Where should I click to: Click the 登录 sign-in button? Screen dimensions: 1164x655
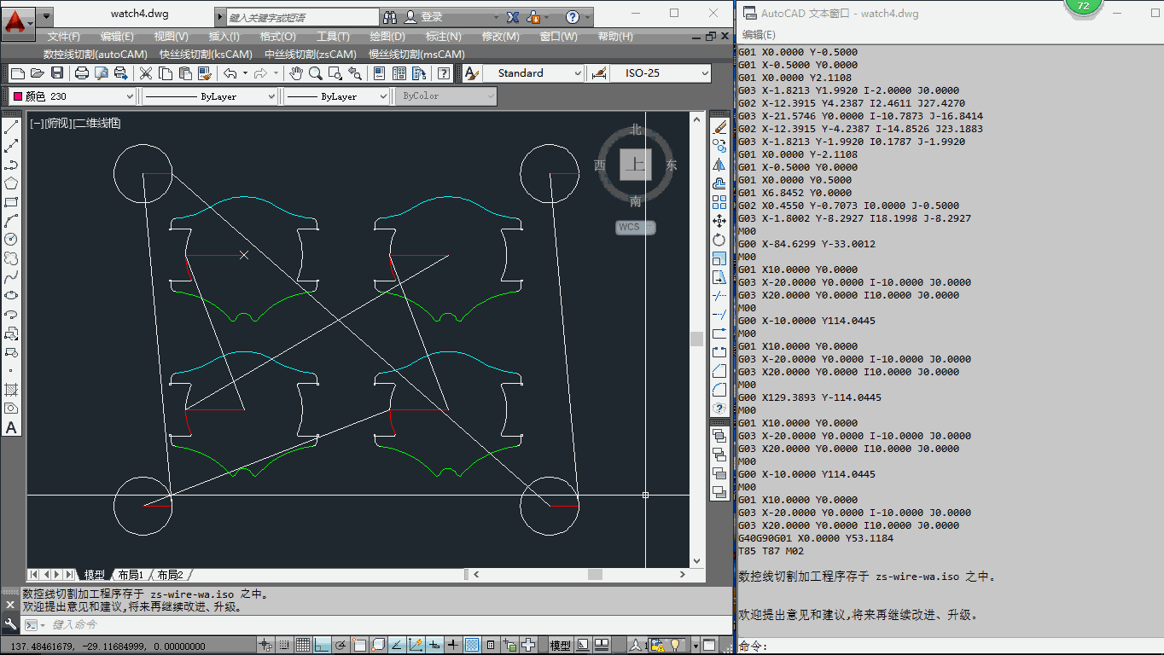click(x=432, y=17)
